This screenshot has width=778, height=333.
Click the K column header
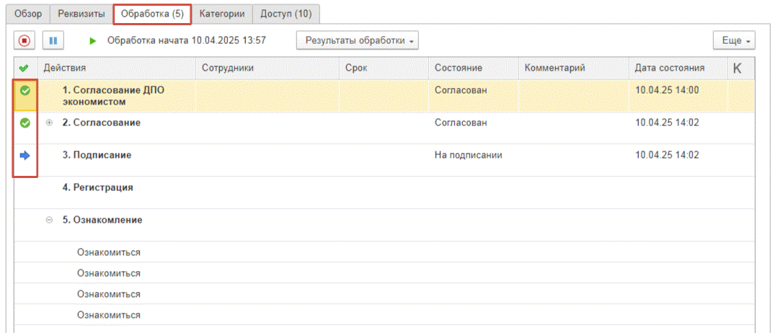(x=738, y=68)
